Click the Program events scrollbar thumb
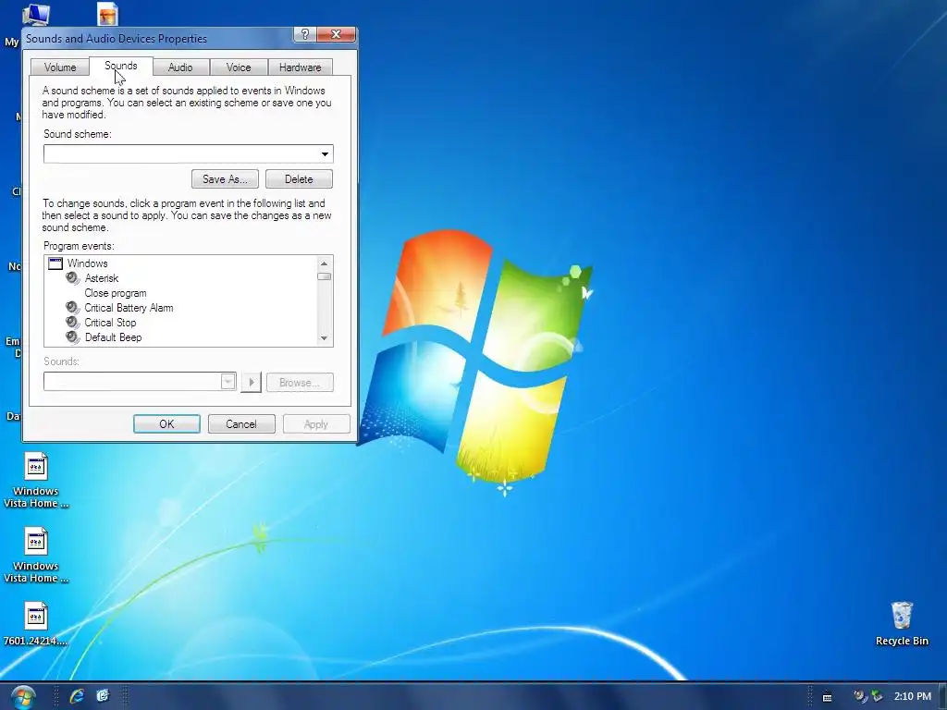Image resolution: width=947 pixels, height=710 pixels. click(x=325, y=276)
